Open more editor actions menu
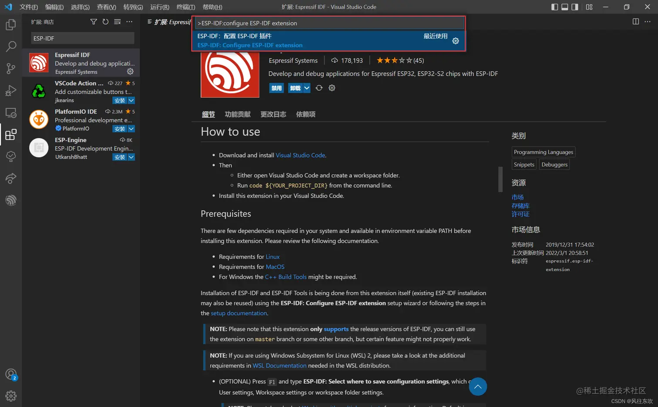658x407 pixels. pos(648,22)
